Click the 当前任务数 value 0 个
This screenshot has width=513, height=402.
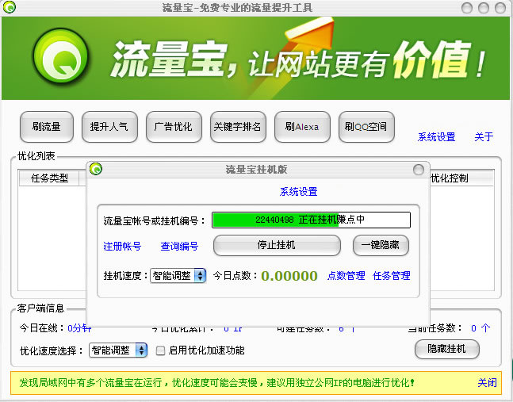click(x=480, y=327)
